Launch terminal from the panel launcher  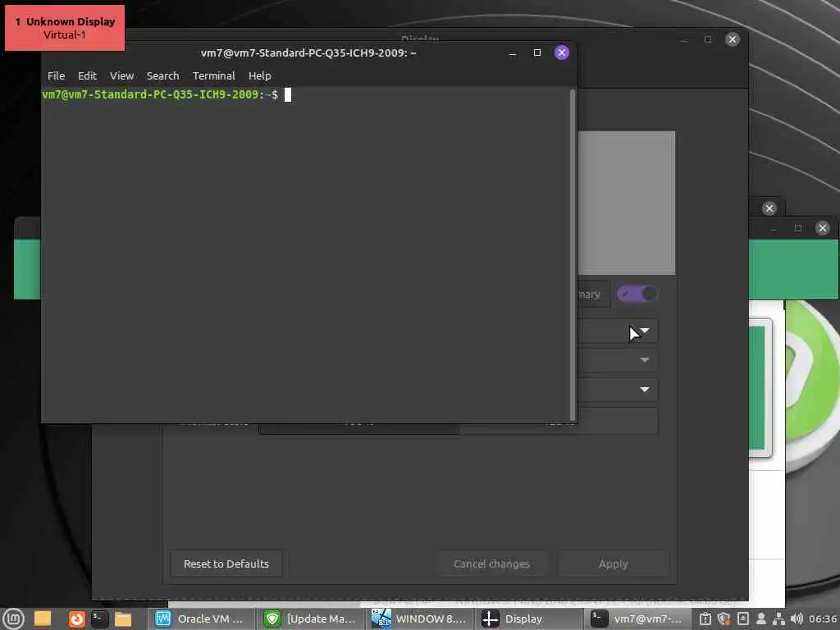[99, 619]
